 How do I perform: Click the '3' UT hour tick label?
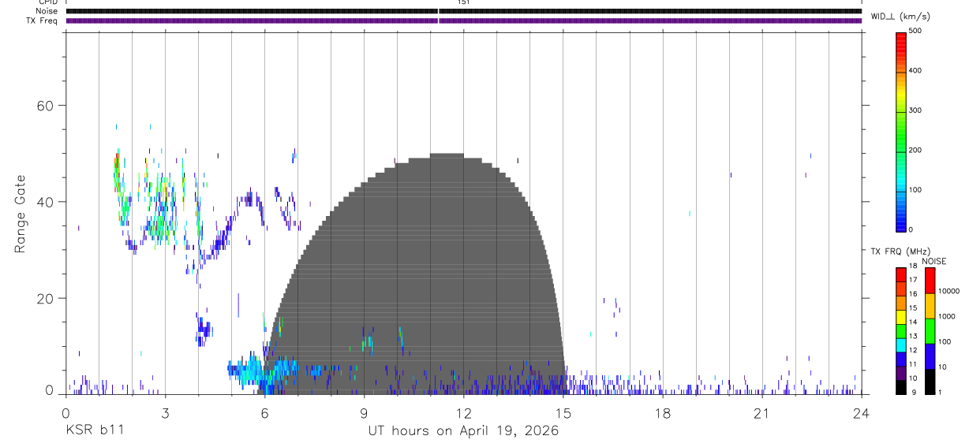165,412
